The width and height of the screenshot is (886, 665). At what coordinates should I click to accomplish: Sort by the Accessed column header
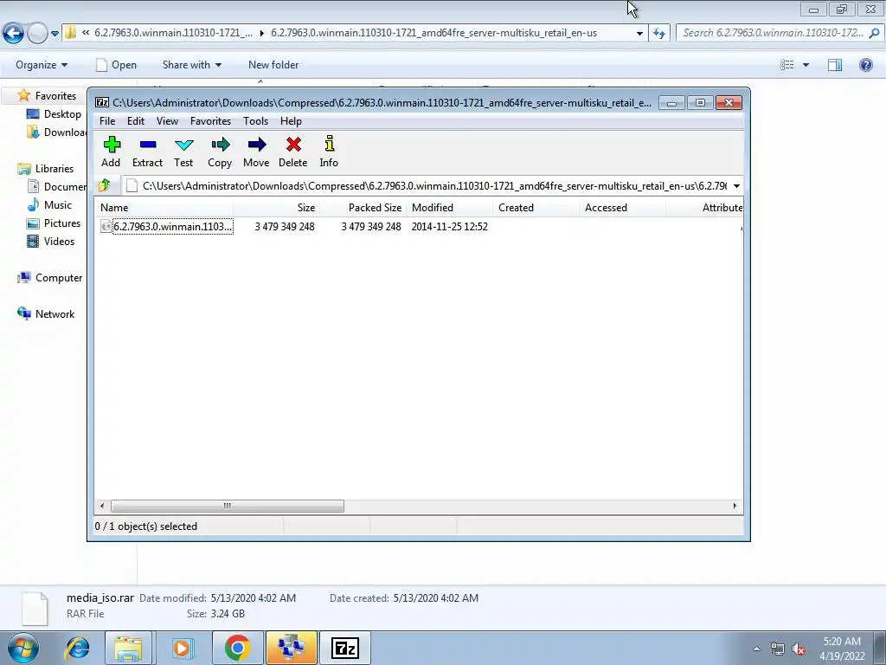coord(622,208)
